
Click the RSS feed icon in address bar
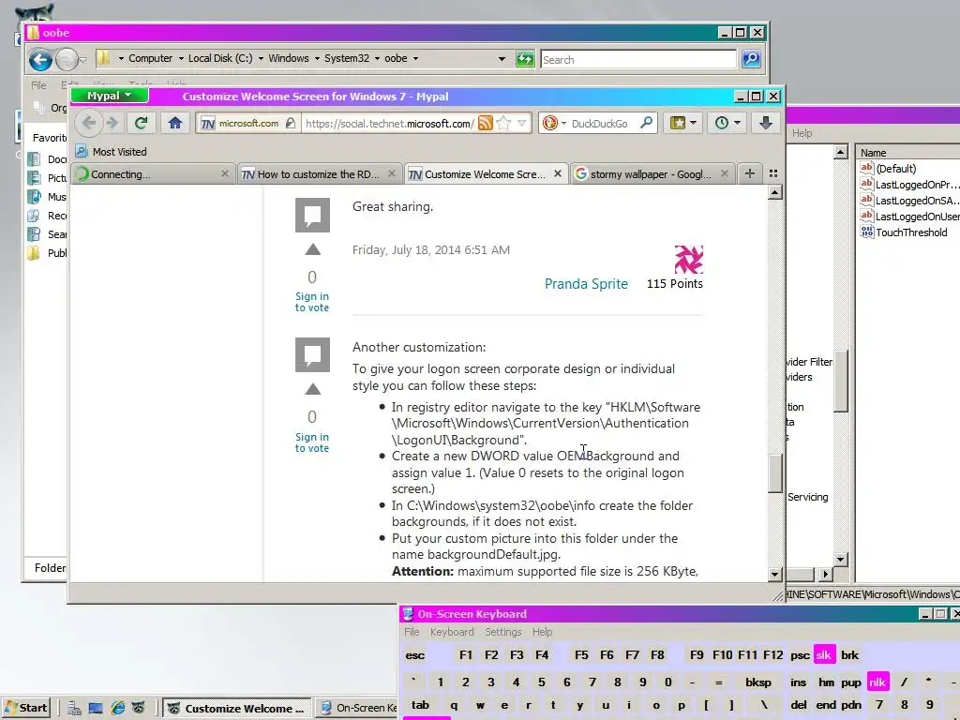pos(485,123)
